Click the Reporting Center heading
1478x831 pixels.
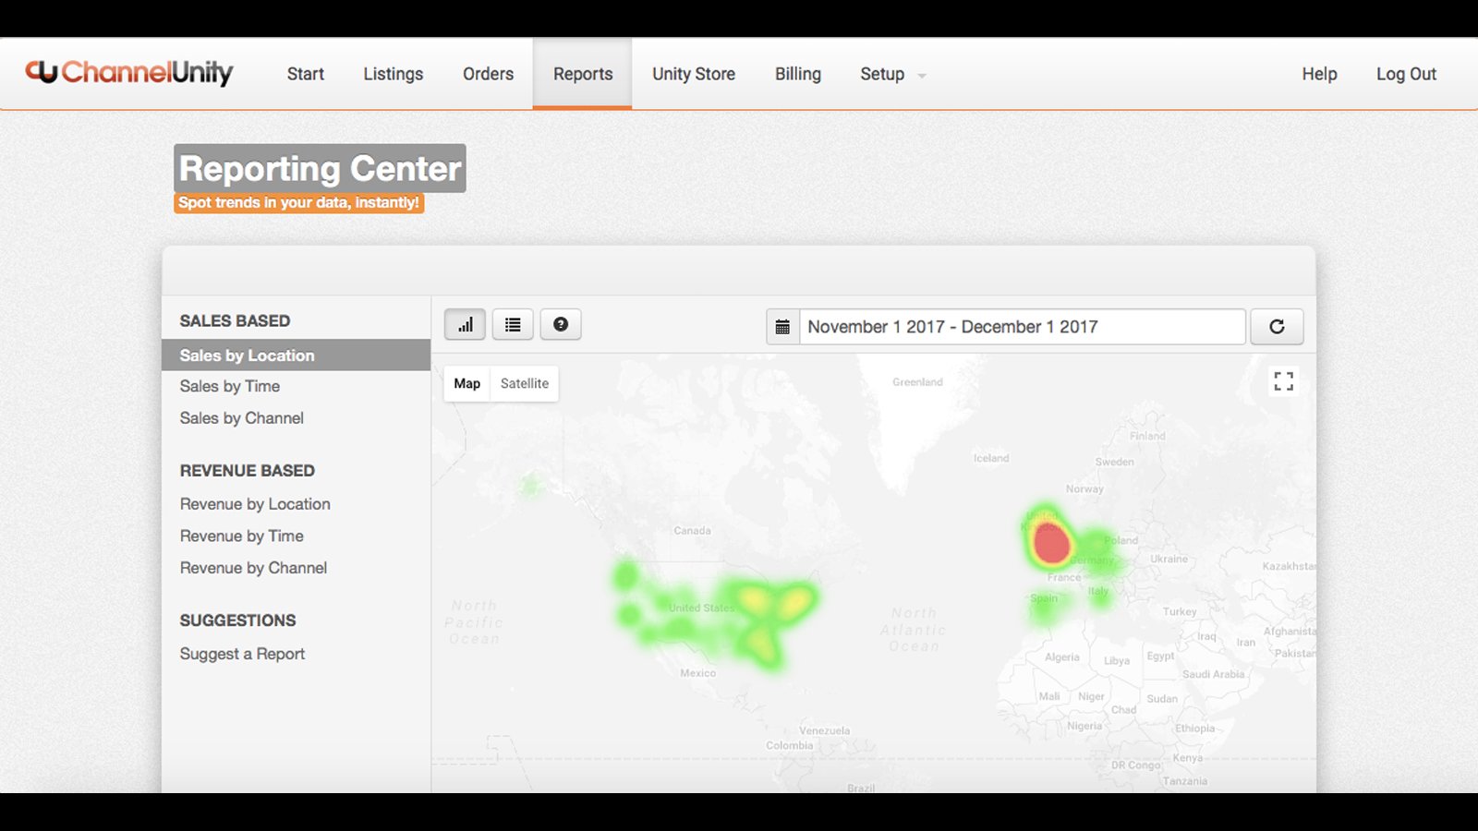(x=320, y=168)
